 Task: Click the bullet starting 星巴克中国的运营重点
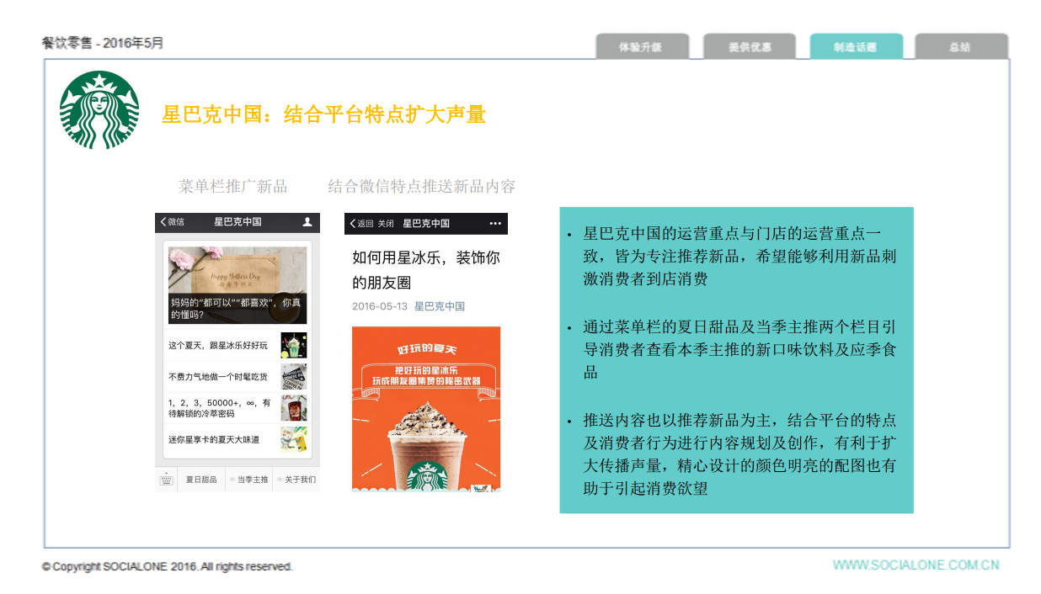pos(739,256)
